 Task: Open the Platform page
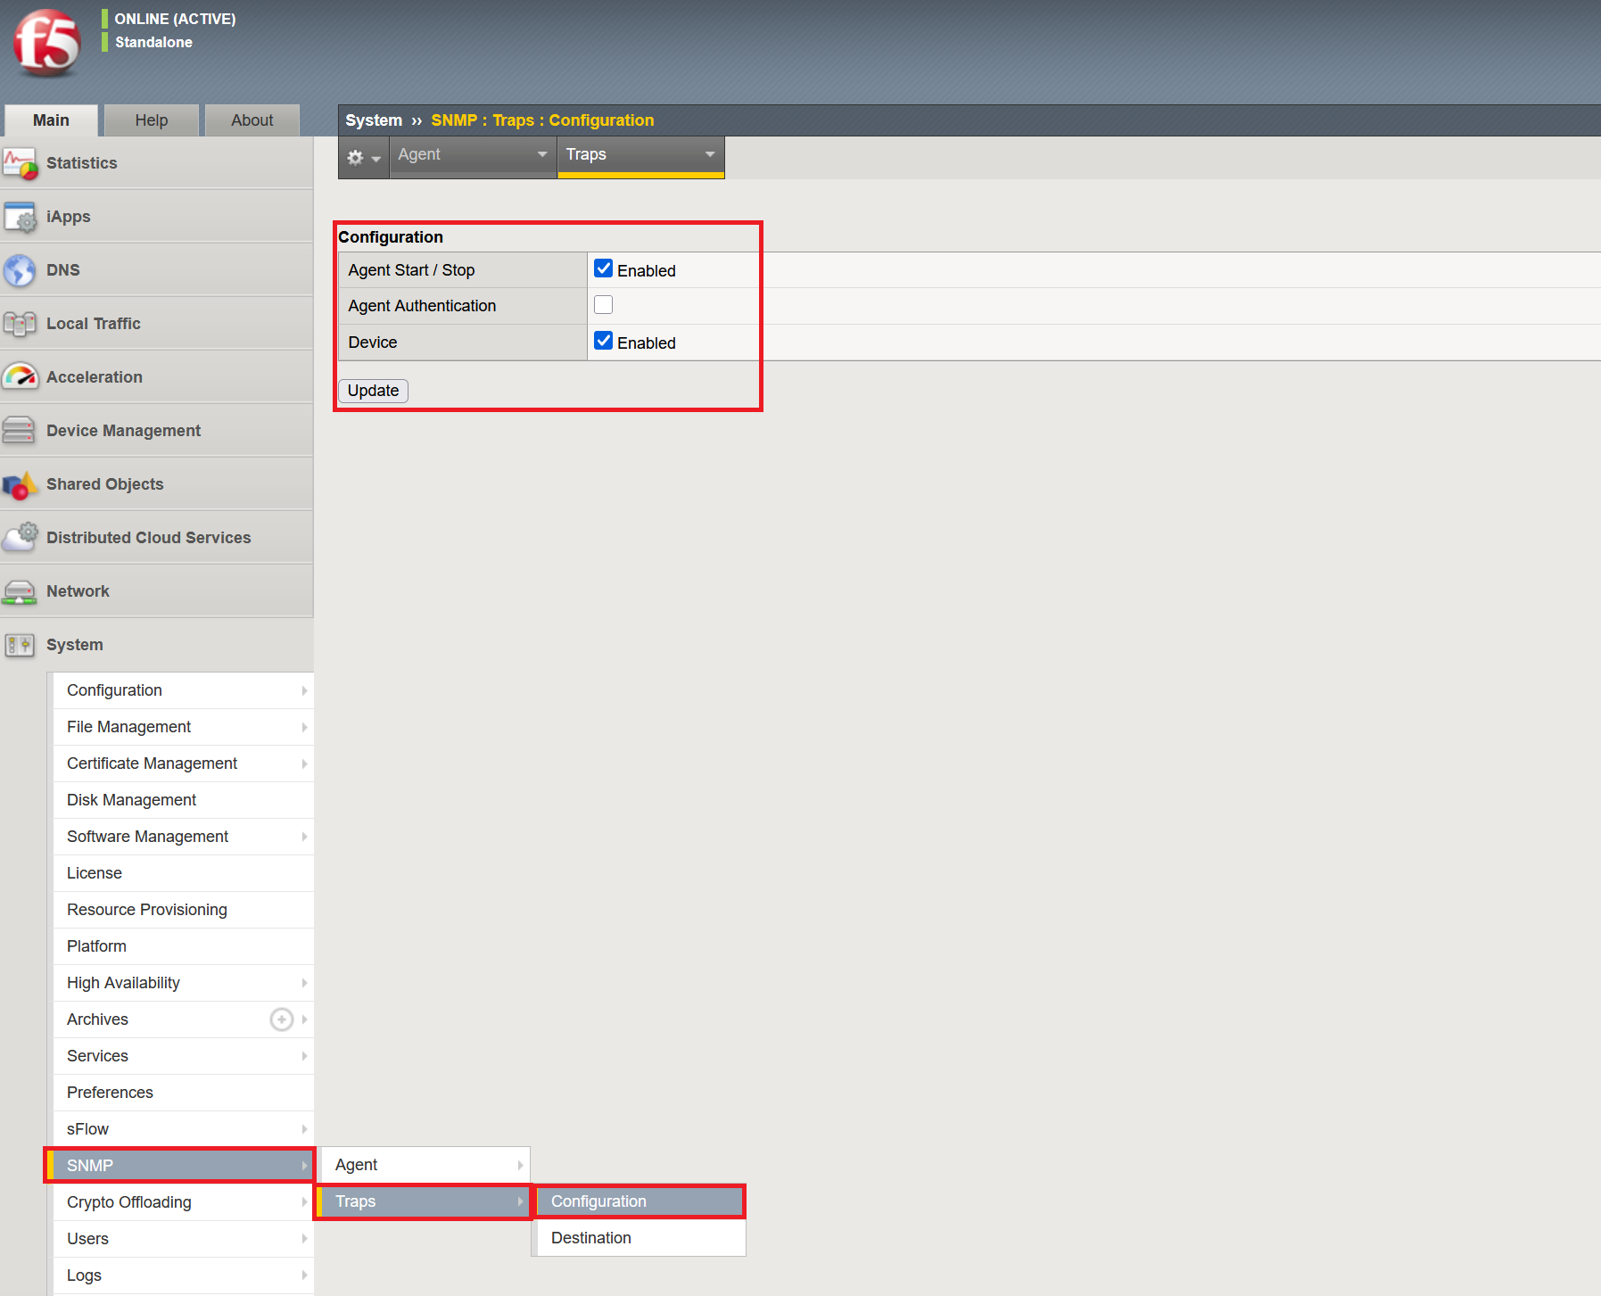pos(184,946)
